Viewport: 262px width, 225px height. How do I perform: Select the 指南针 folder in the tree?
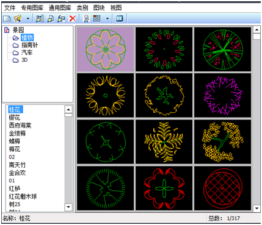point(30,45)
